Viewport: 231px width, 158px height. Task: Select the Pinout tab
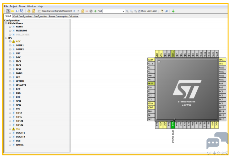8,16
